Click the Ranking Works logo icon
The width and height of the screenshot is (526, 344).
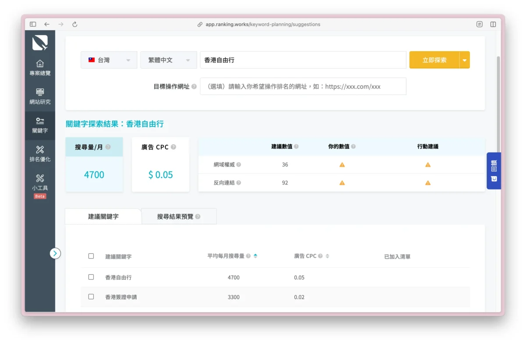click(x=40, y=43)
